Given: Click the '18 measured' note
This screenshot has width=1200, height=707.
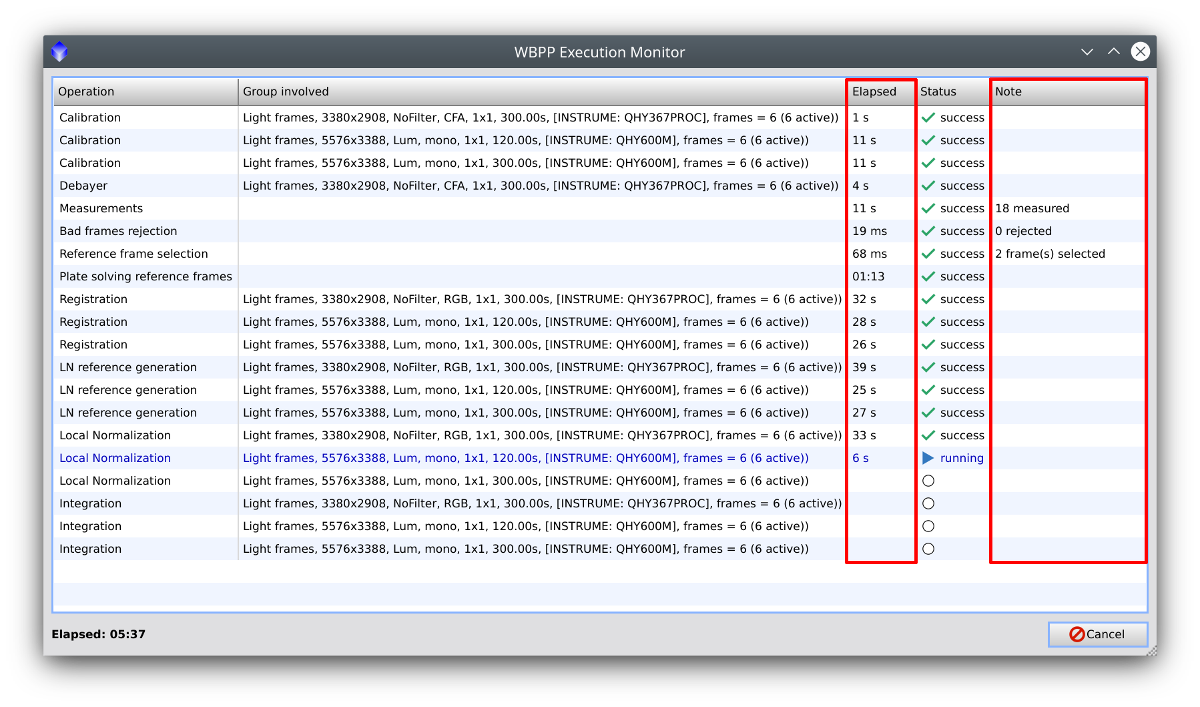Looking at the screenshot, I should pyautogui.click(x=1032, y=208).
